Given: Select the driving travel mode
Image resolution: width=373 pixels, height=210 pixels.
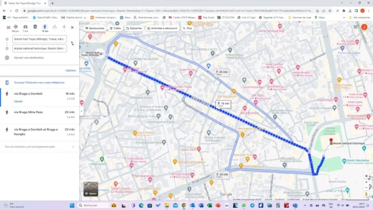Looking at the screenshot, I should (25, 27).
